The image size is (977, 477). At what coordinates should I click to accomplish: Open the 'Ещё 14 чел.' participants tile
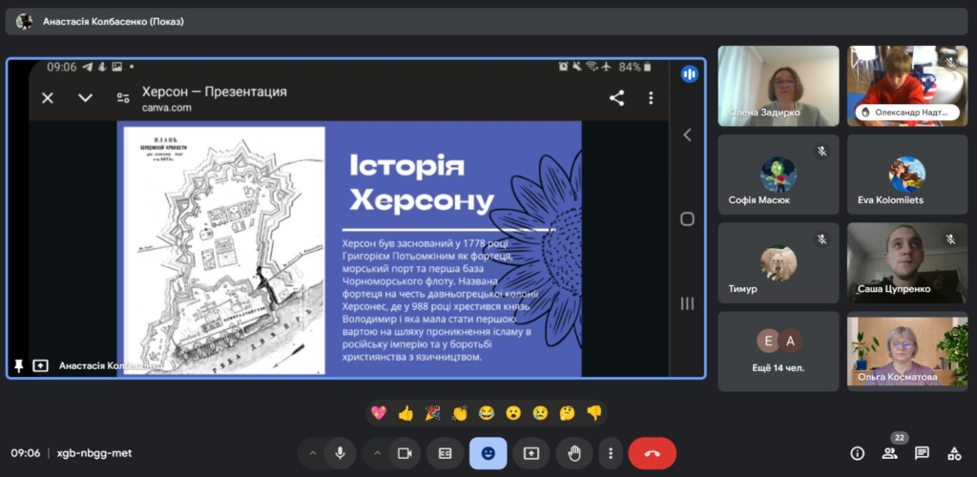click(779, 350)
